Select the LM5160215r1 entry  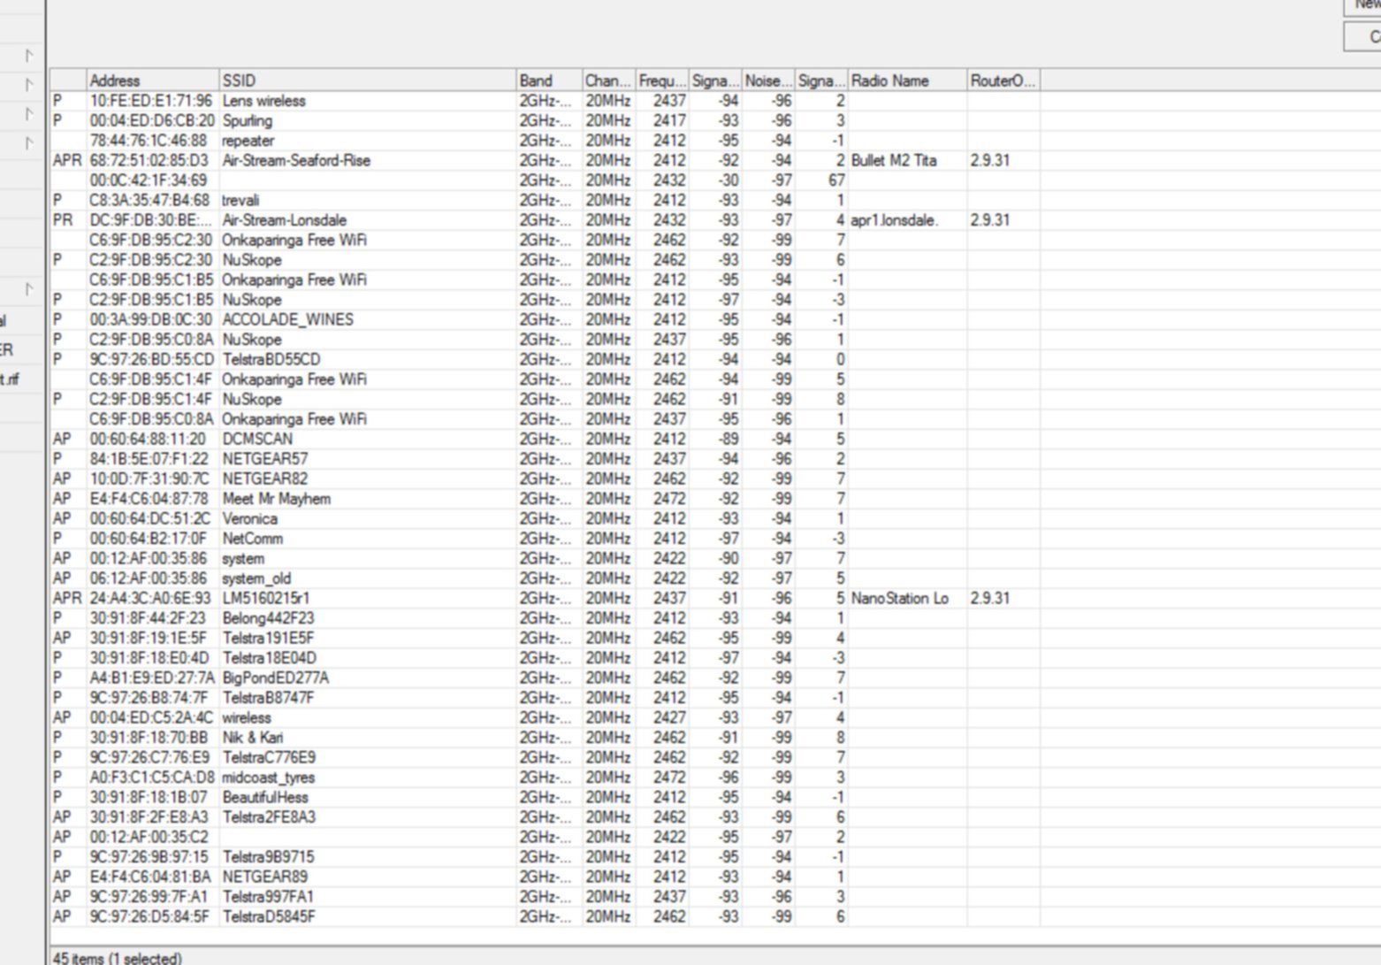tap(265, 598)
